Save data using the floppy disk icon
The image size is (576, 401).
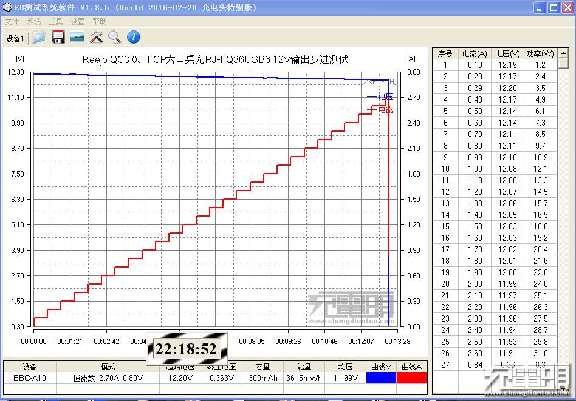pos(58,38)
